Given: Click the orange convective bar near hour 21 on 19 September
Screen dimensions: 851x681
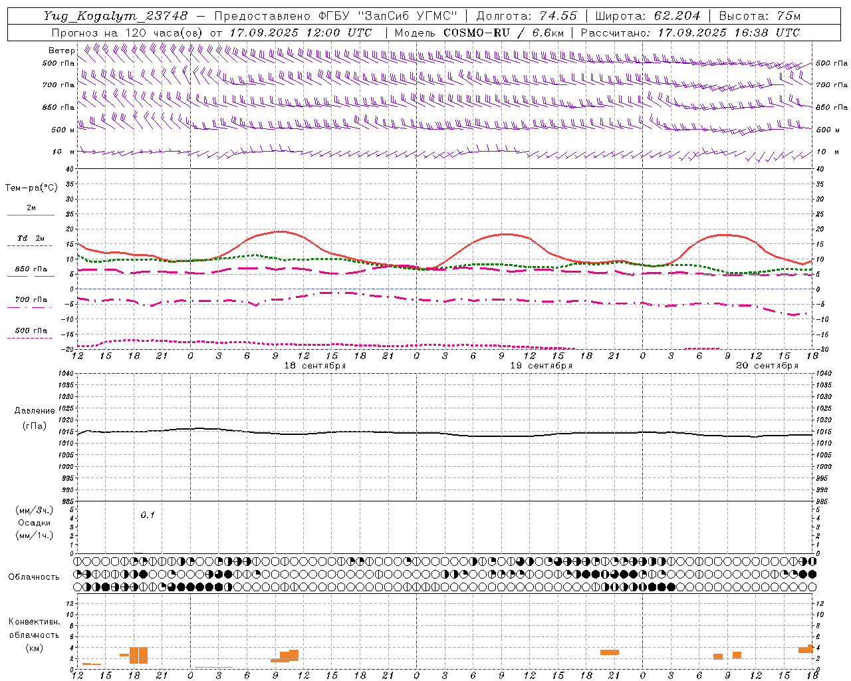Looking at the screenshot, I should 610,652.
